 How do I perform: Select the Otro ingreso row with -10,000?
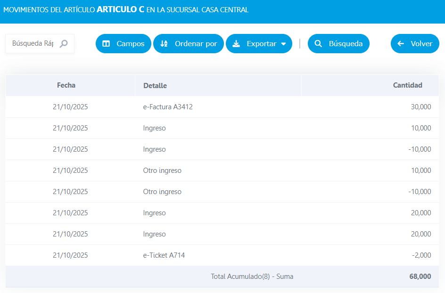click(x=162, y=192)
